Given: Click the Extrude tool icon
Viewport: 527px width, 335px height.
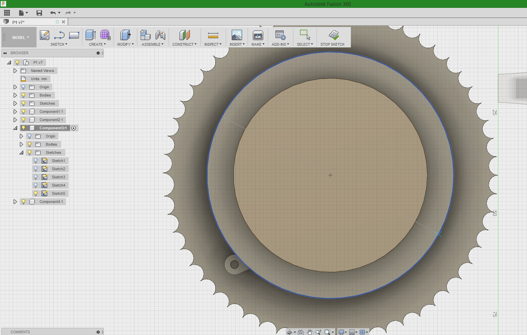Looking at the screenshot, I should tap(90, 35).
